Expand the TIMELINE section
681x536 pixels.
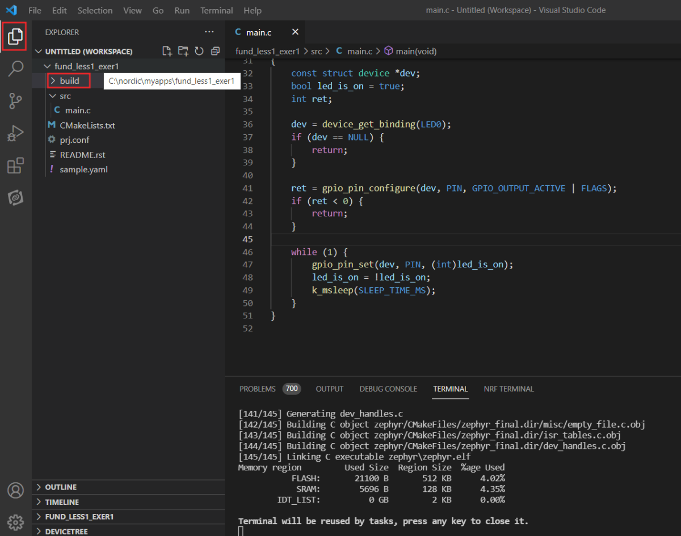tap(62, 501)
